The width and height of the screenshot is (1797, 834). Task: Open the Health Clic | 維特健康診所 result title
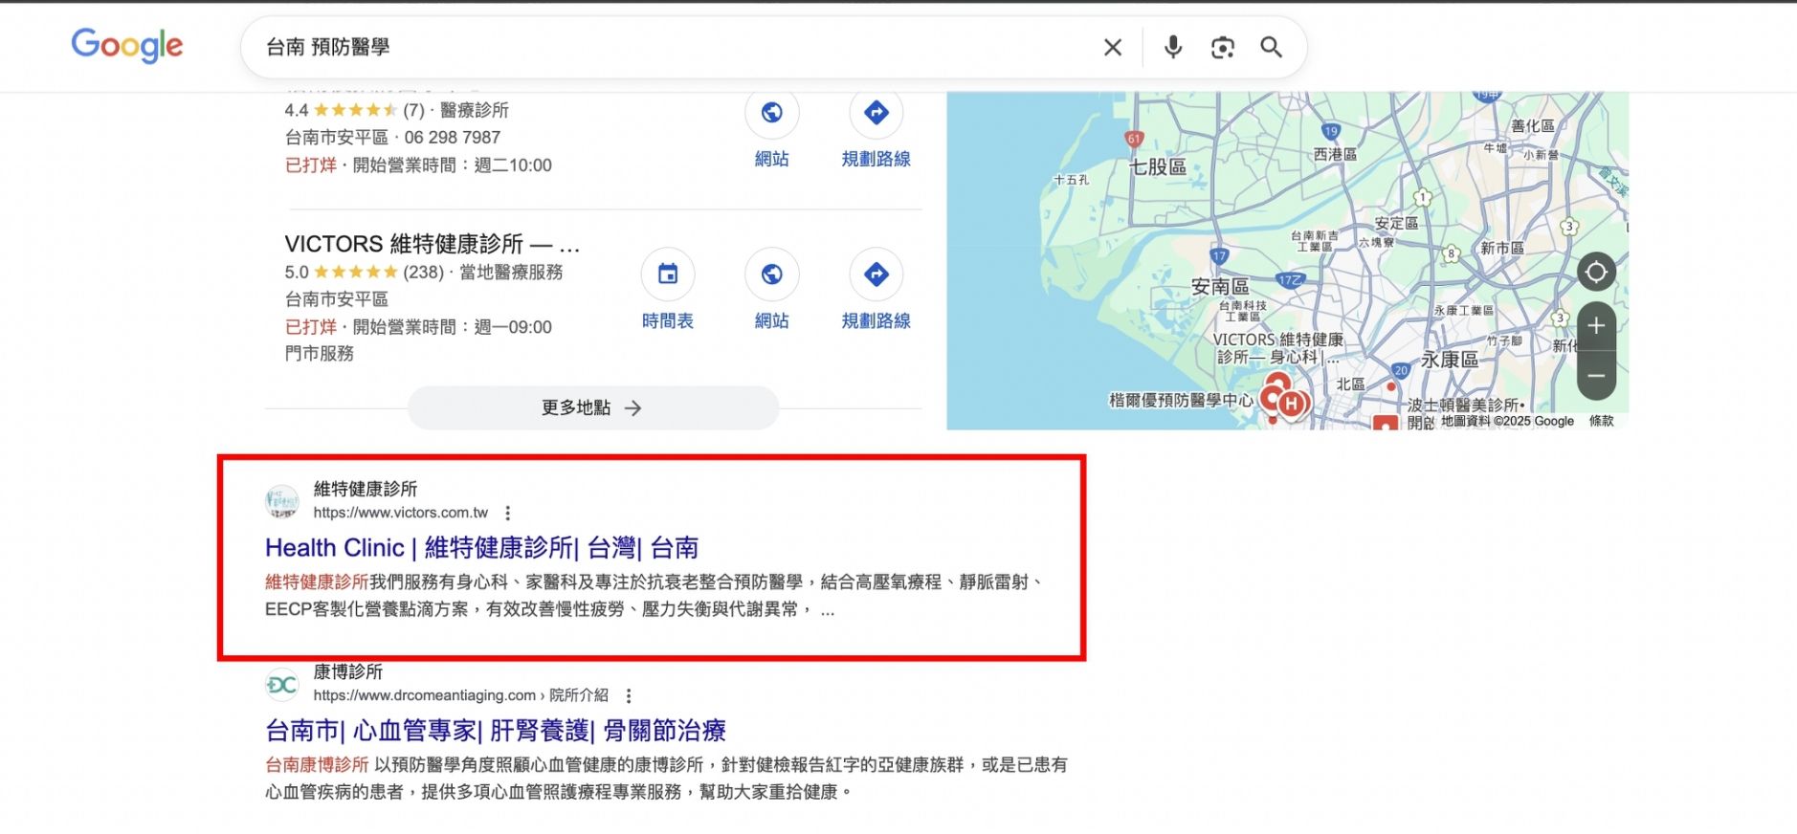click(481, 548)
